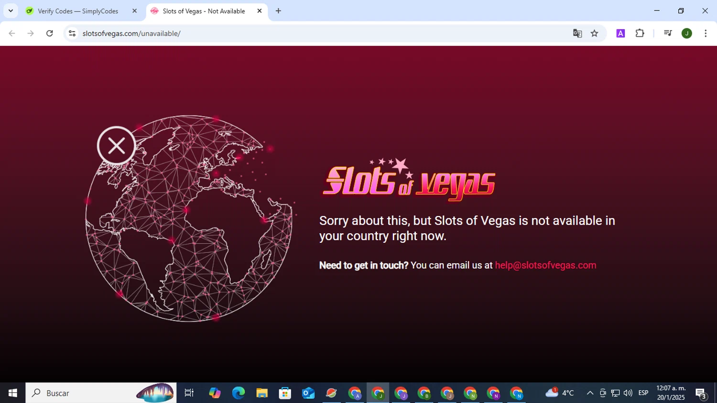The height and width of the screenshot is (403, 717).
Task: Open Outlook from the taskbar
Action: (x=308, y=393)
